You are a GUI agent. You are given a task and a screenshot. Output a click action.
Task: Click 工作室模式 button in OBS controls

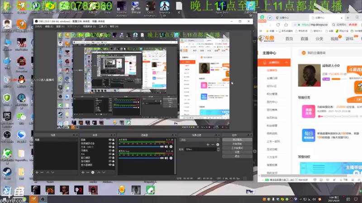[x=237, y=148]
